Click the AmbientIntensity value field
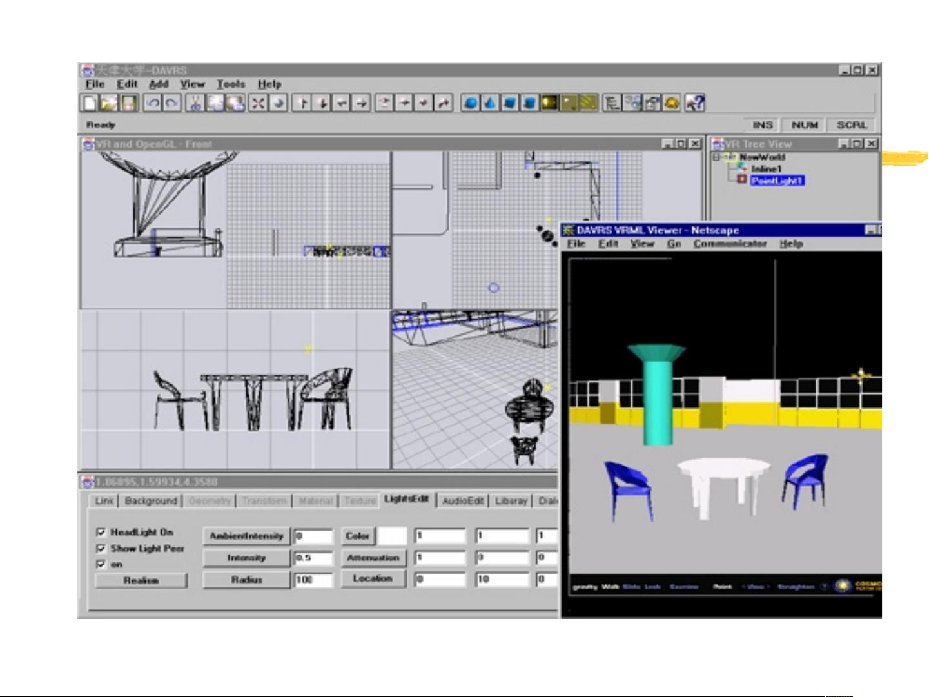The width and height of the screenshot is (929, 697). 313,536
